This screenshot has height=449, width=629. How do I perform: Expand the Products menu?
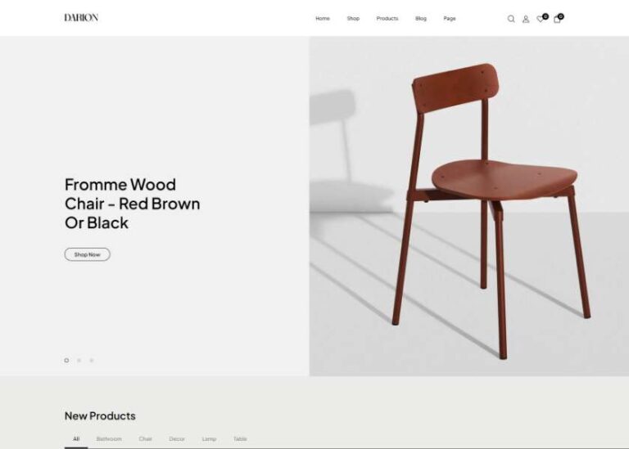pyautogui.click(x=387, y=19)
